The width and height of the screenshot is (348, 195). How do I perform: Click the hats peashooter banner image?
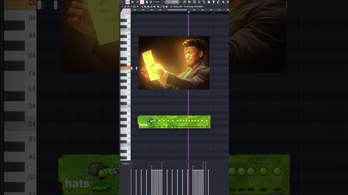[174, 122]
